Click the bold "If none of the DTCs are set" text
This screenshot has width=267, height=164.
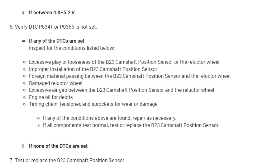tap(58, 146)
